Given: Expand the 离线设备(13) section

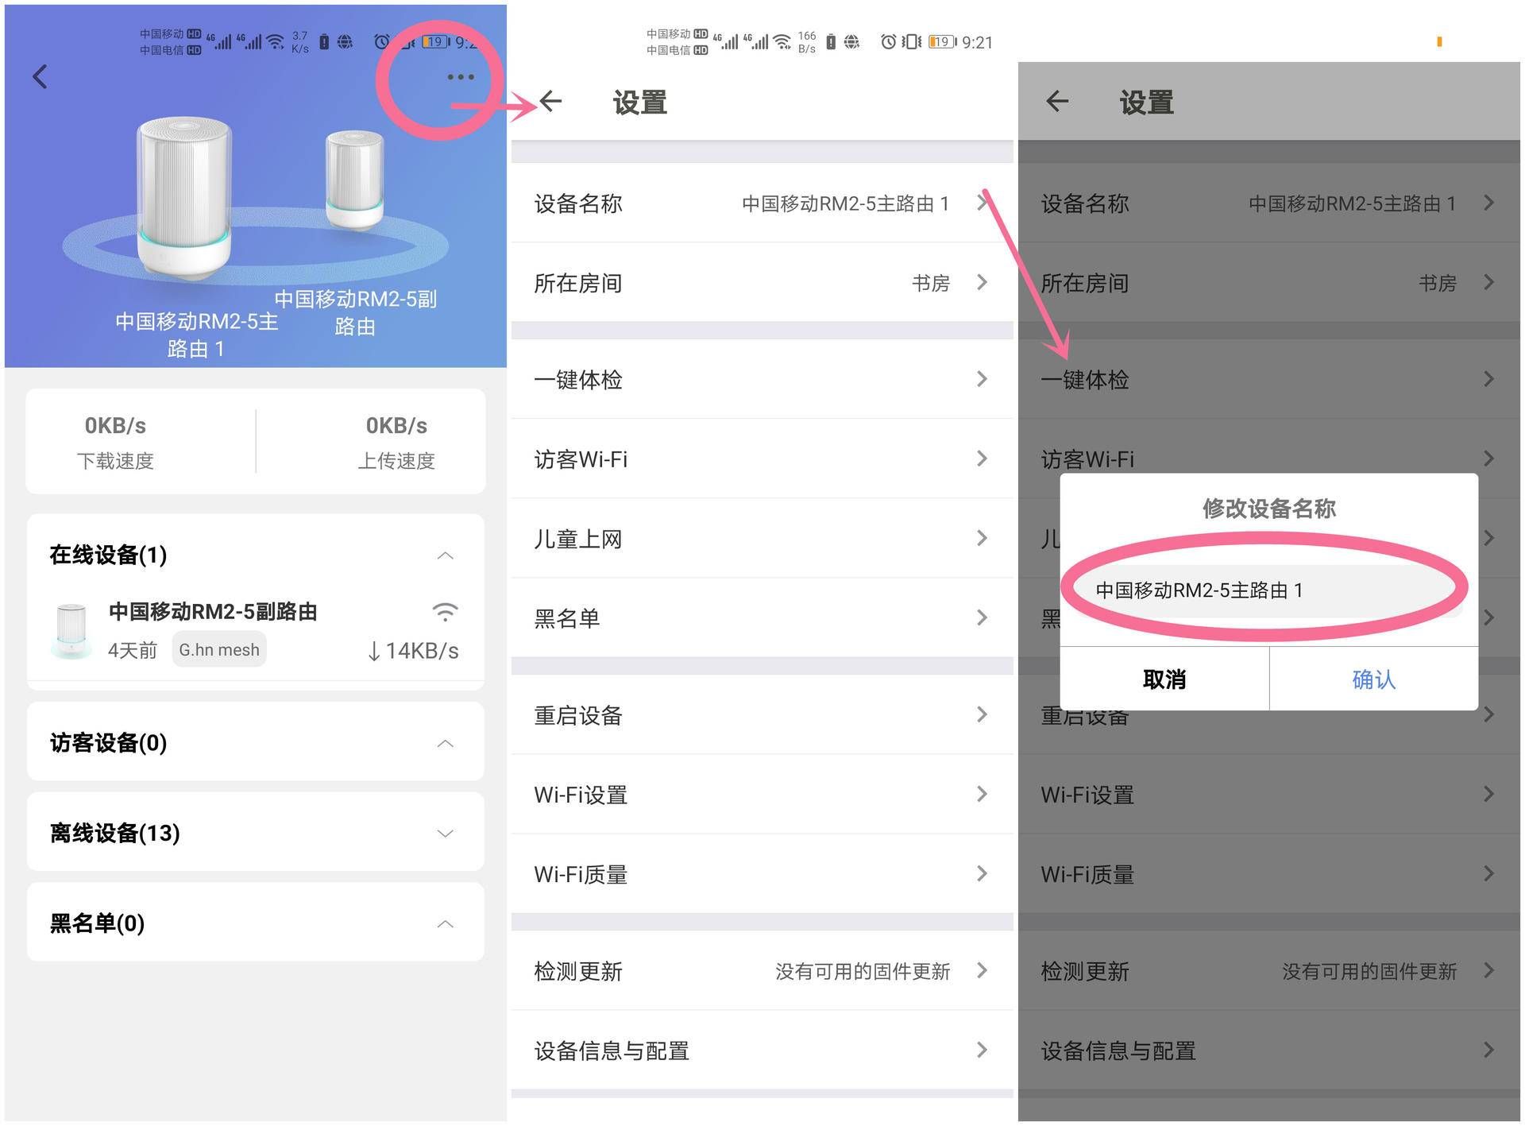Looking at the screenshot, I should [x=446, y=834].
